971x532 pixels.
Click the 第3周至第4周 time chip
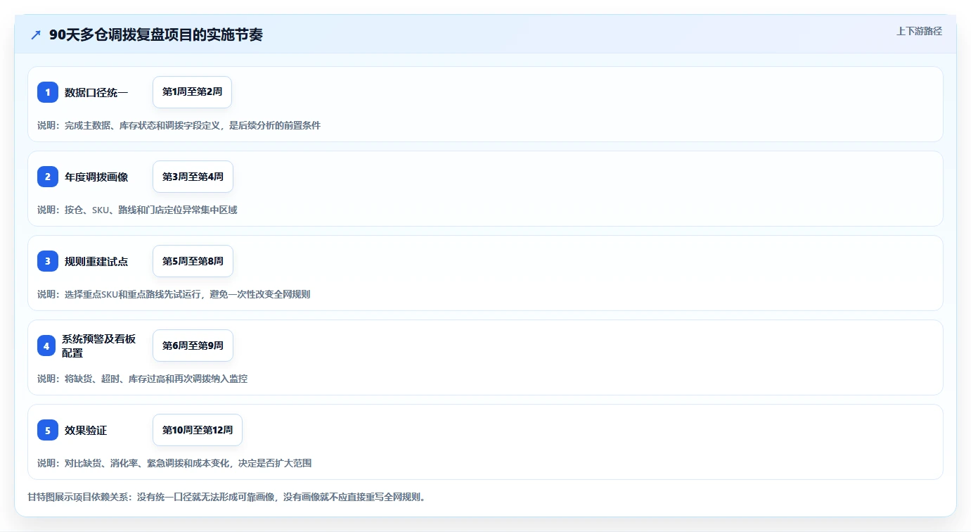pos(193,177)
